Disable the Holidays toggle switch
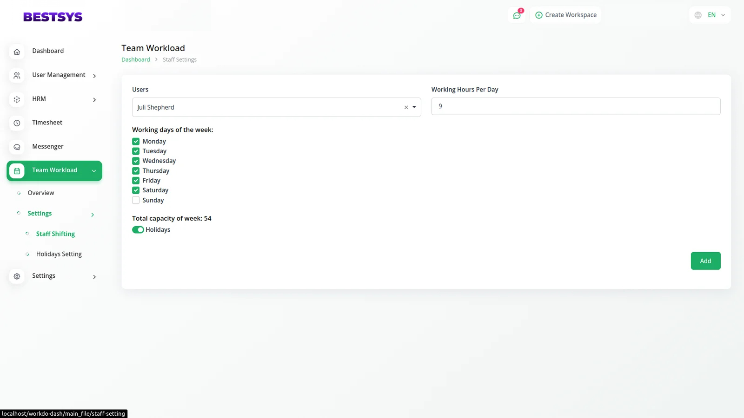The height and width of the screenshot is (418, 744). pyautogui.click(x=138, y=230)
